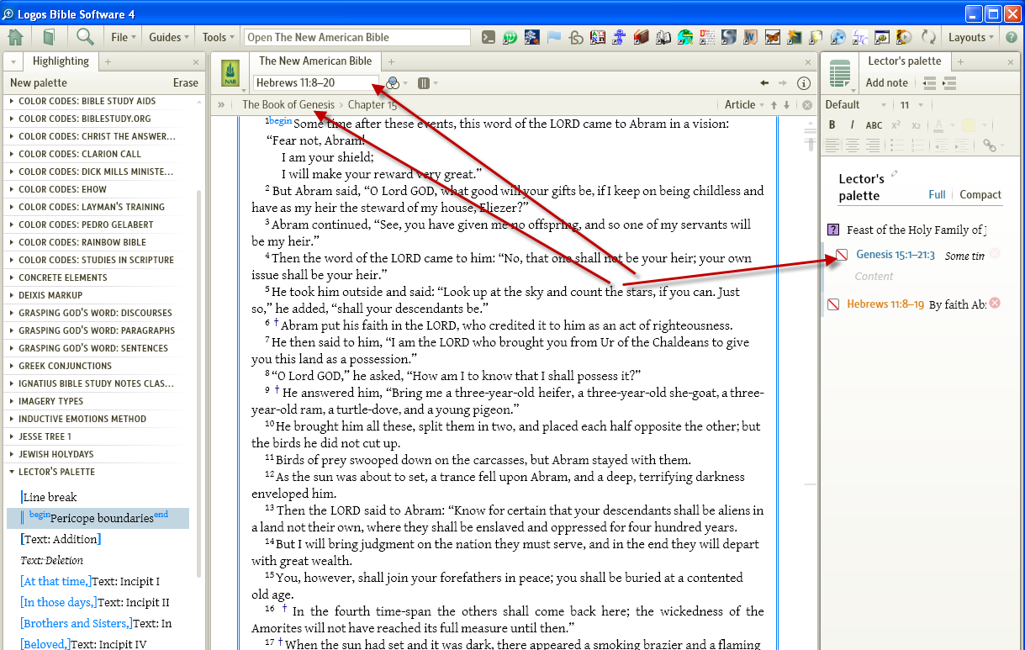
Task: Open the Help question mark icon
Action: click(1012, 37)
